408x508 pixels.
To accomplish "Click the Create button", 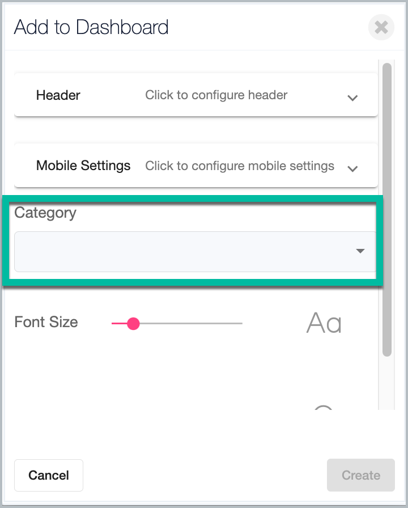I will pyautogui.click(x=361, y=475).
